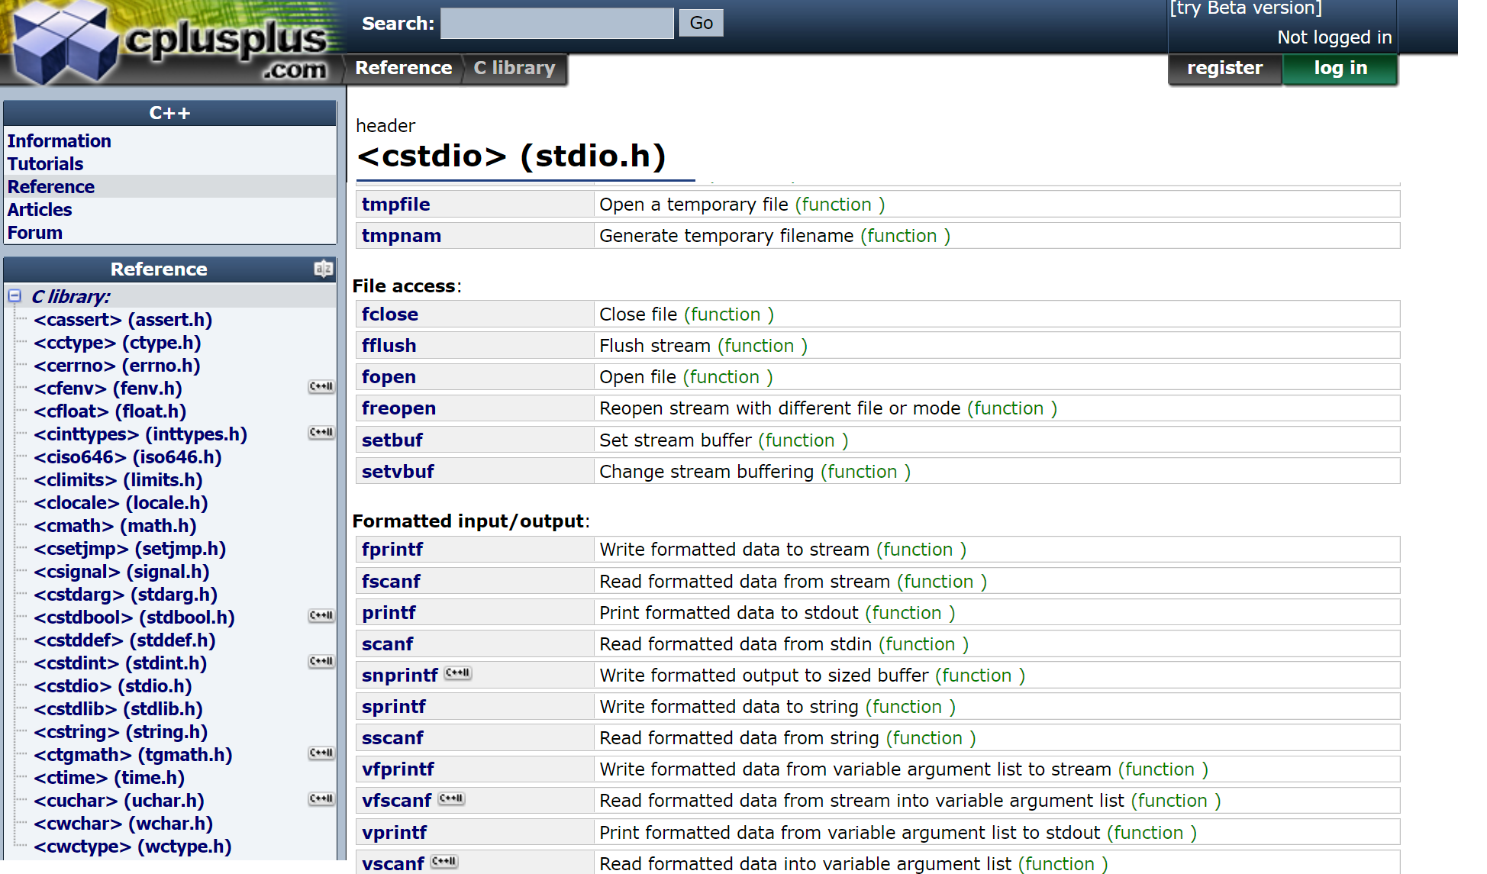Viewport: 1487px width, 874px height.
Task: Open the Tutorials link in C++ panel
Action: coord(45,164)
